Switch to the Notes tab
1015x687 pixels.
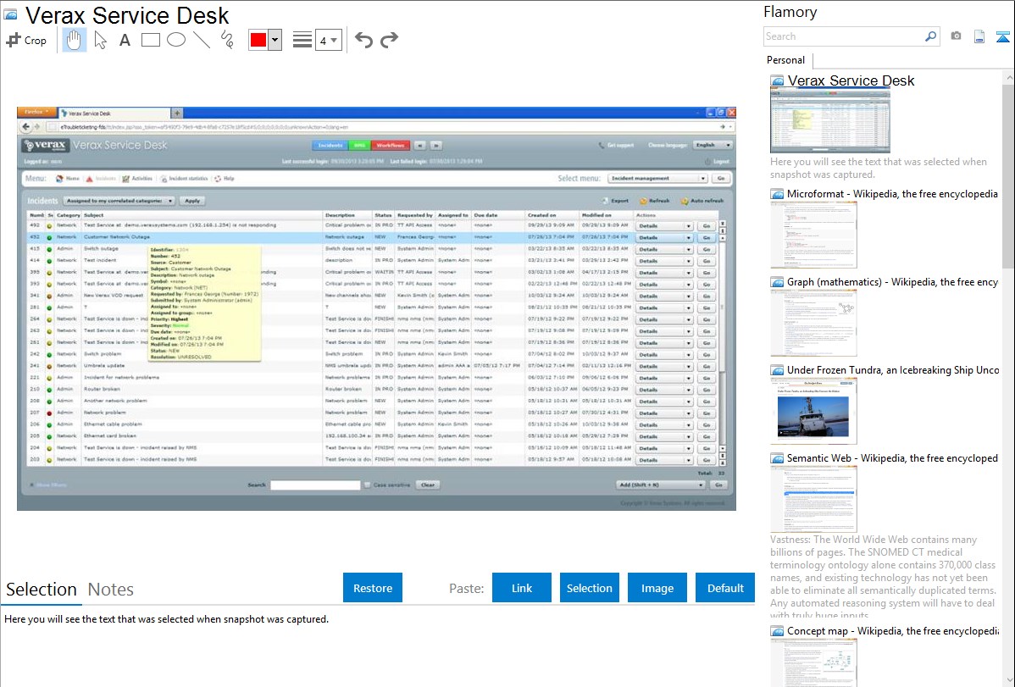tap(110, 590)
